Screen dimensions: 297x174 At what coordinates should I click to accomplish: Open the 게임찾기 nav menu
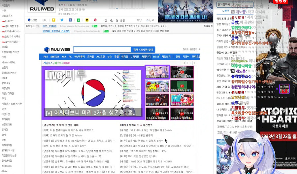click(166, 57)
